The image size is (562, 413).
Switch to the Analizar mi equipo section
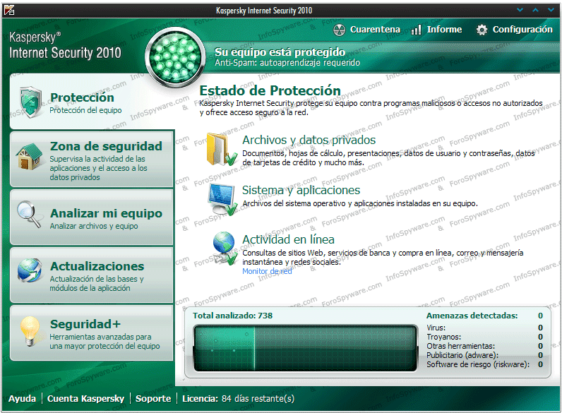coord(92,217)
